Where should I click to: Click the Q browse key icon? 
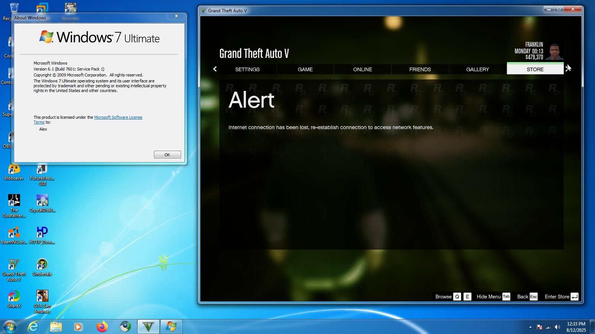click(x=457, y=297)
